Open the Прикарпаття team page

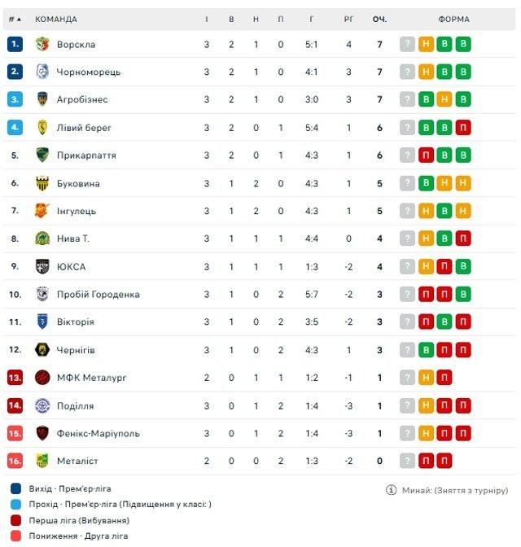coord(86,155)
